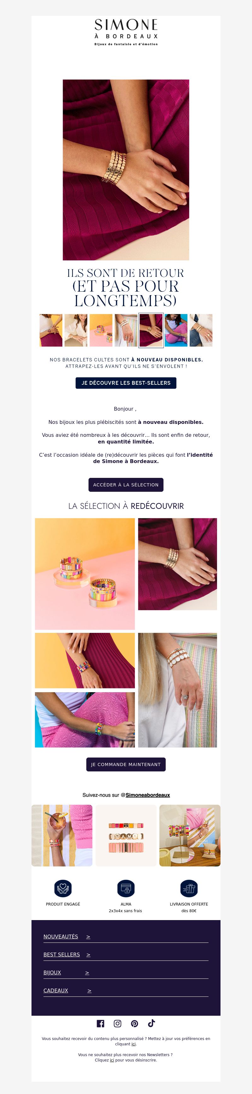Open the Best Sellers footer menu link

coord(61,954)
